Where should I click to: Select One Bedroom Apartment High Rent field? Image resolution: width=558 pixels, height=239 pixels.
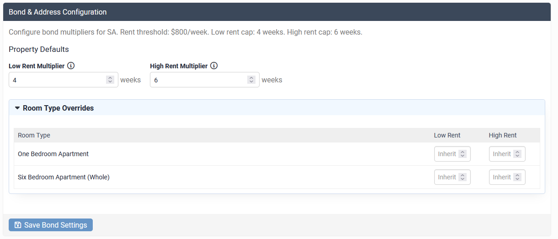(x=501, y=154)
